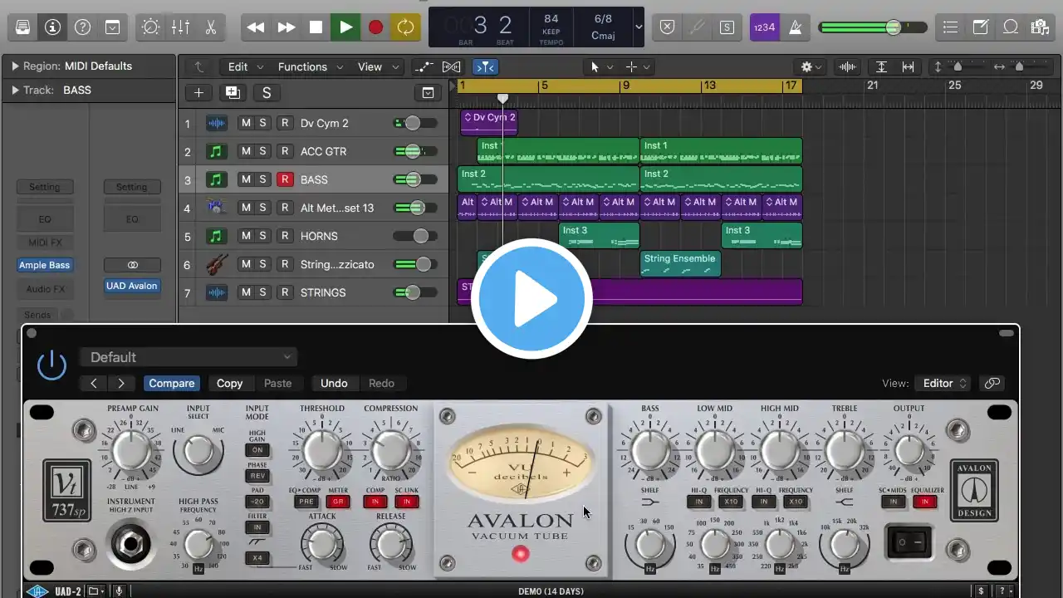Toggle the Cycle loop button
Screen dimensions: 1063x598
point(405,27)
